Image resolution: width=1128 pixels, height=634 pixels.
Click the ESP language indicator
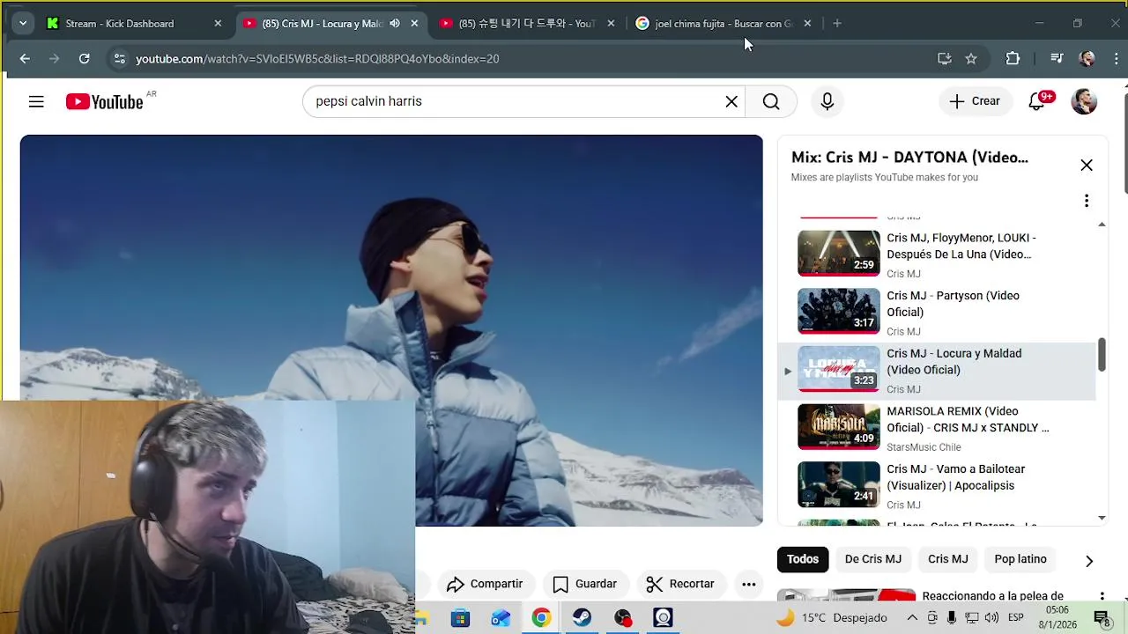1015,618
